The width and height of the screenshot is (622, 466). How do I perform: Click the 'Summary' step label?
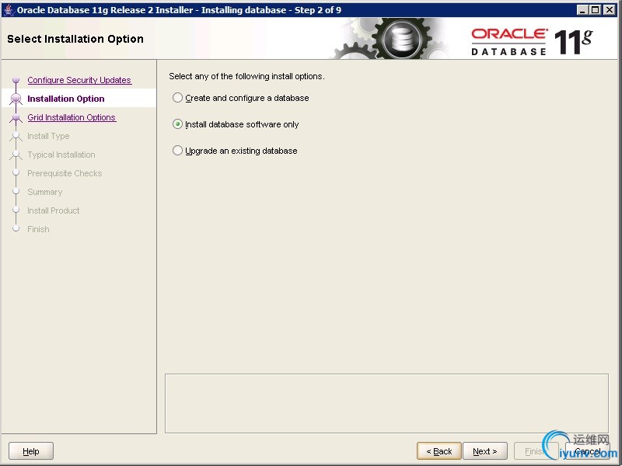pyautogui.click(x=45, y=192)
